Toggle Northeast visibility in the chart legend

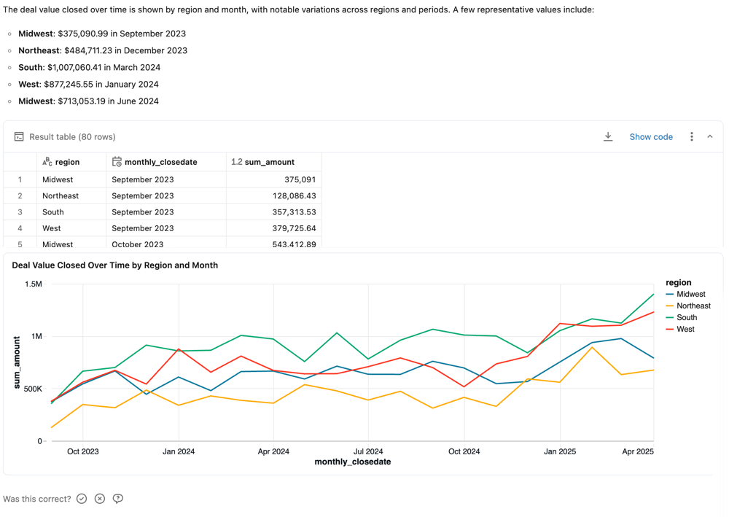(x=690, y=306)
